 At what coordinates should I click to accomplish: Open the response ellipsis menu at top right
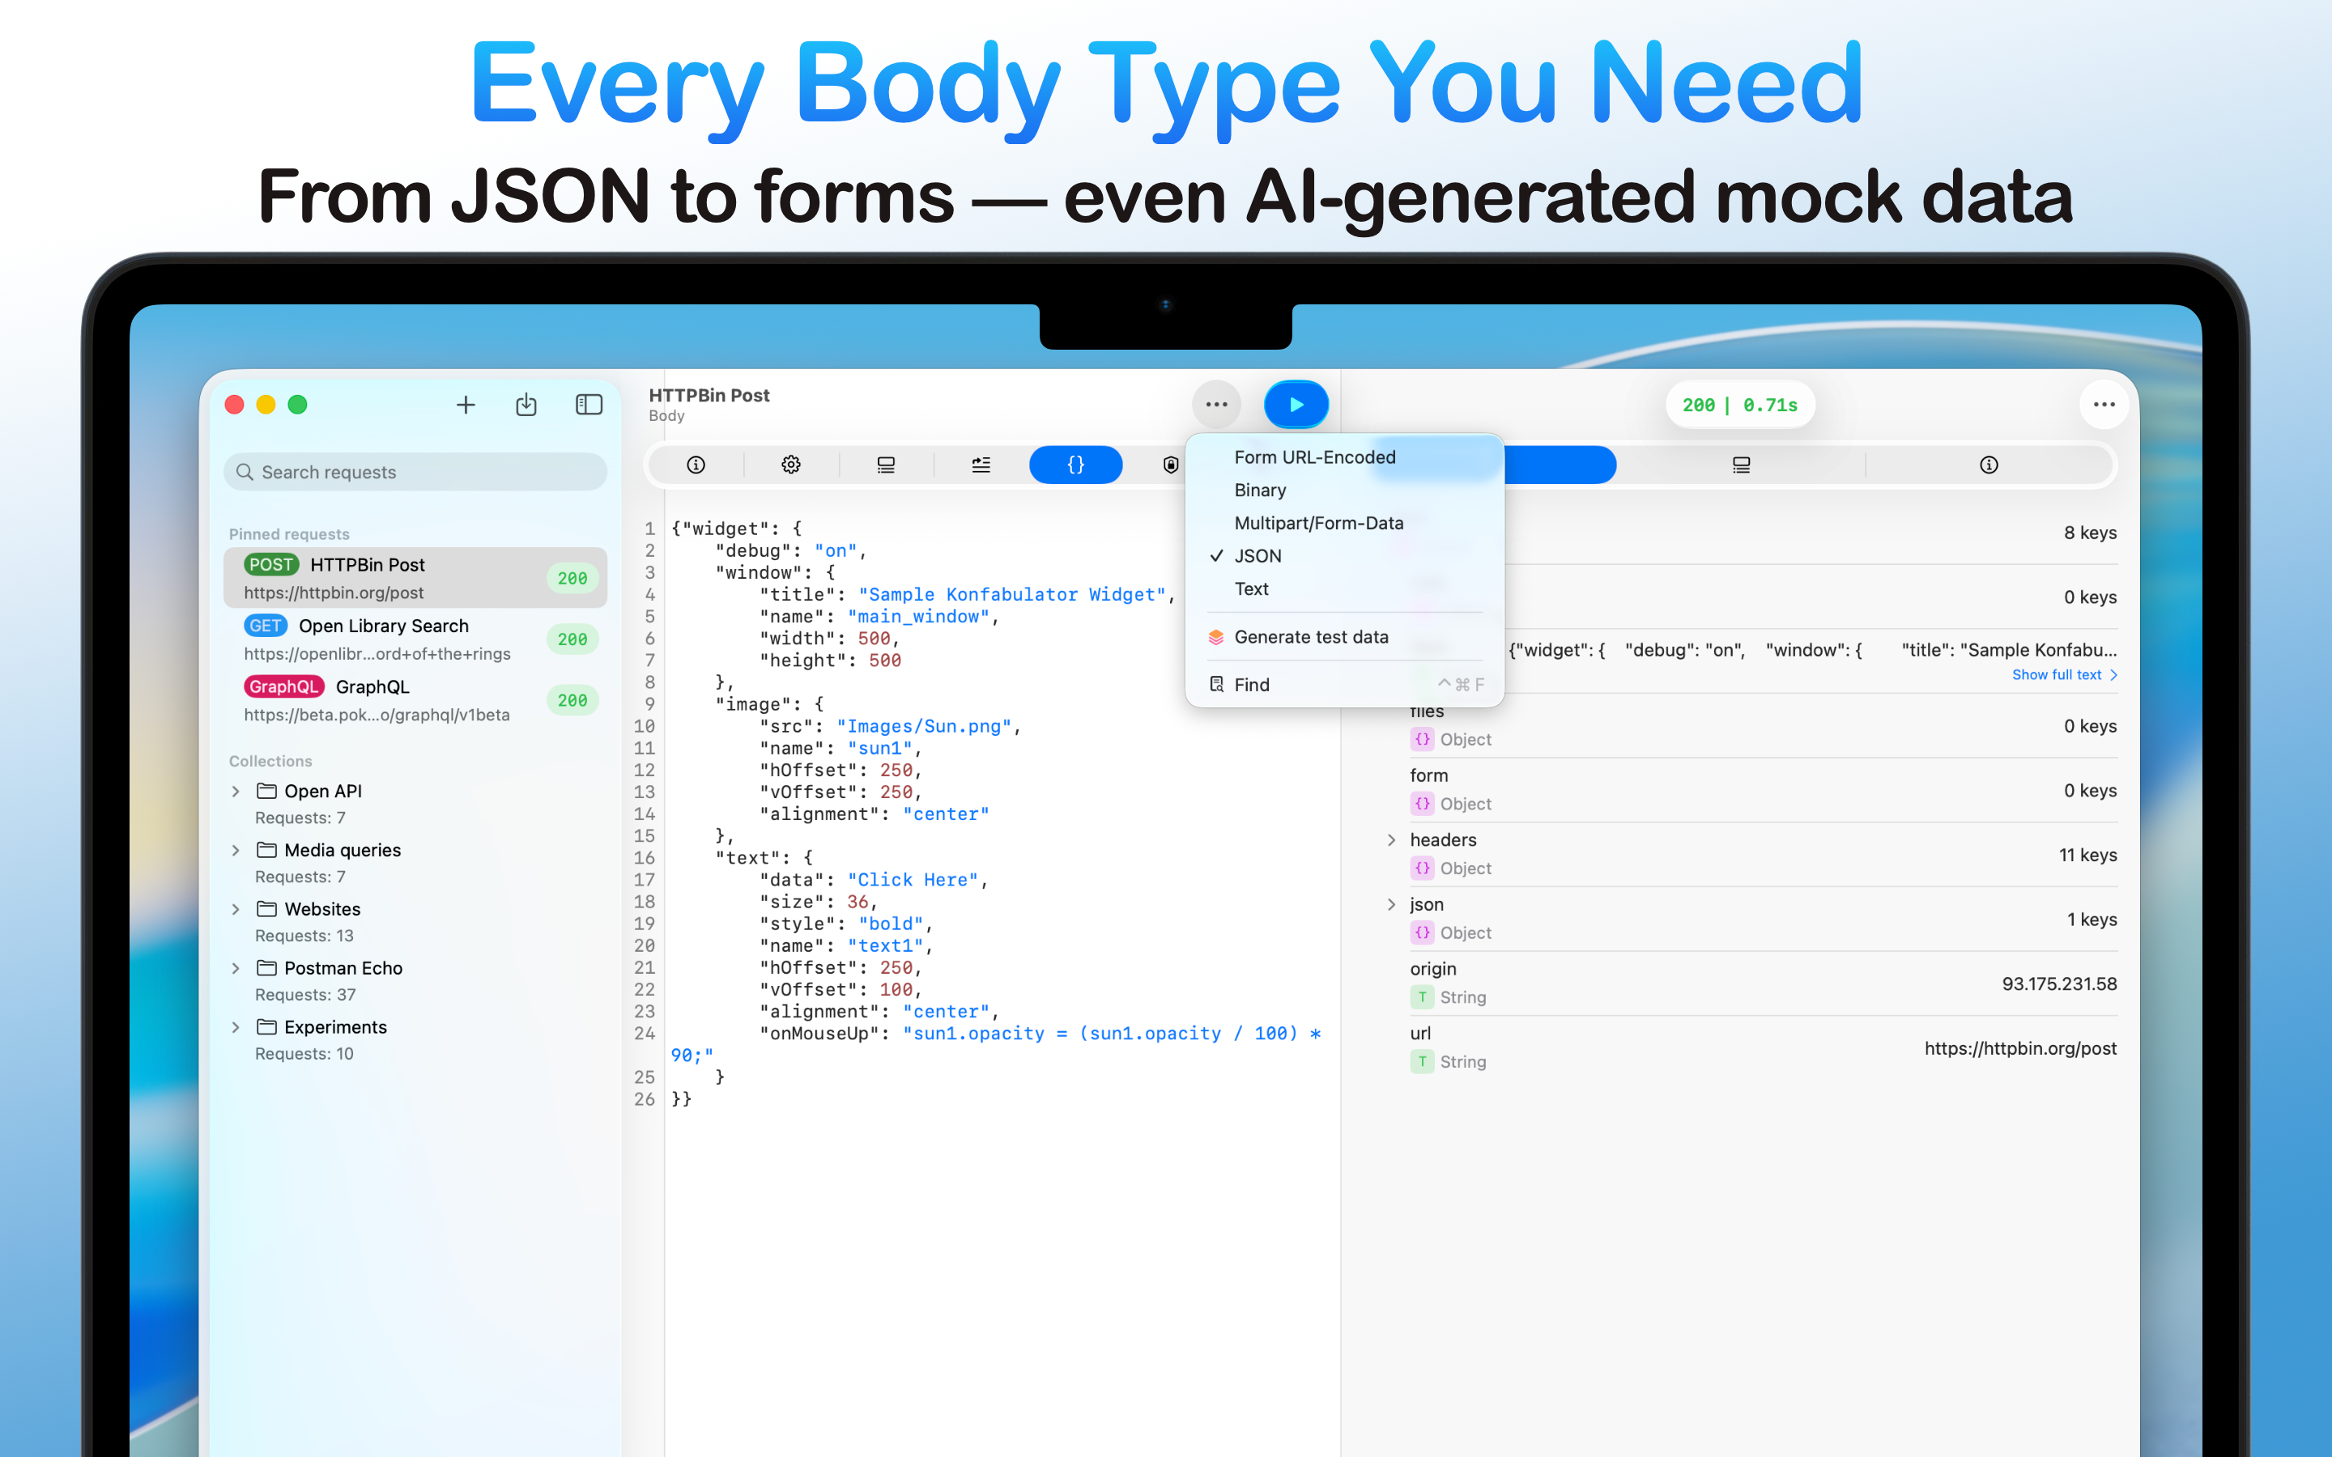[2104, 405]
